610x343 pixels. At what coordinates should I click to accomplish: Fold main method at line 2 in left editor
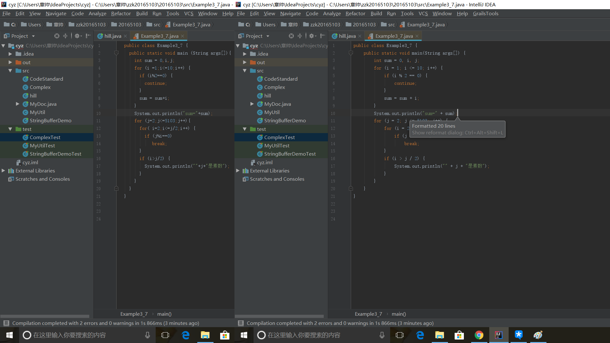coord(116,53)
